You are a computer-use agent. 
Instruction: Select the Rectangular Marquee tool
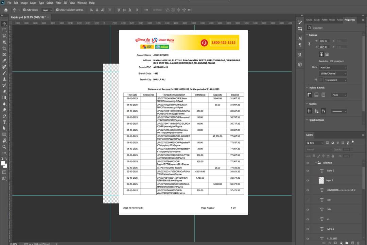coord(4,30)
